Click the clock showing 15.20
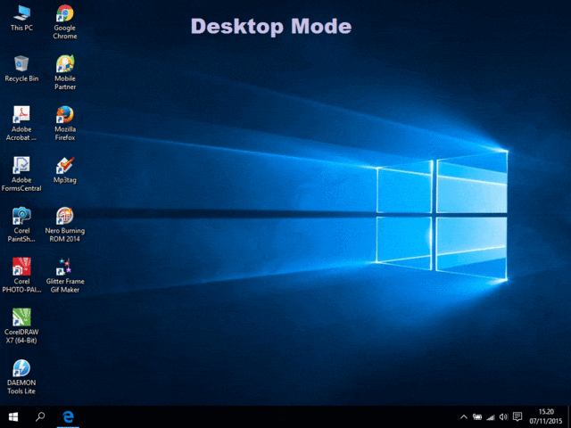Viewport: 571px width, 428px height. pos(546,416)
